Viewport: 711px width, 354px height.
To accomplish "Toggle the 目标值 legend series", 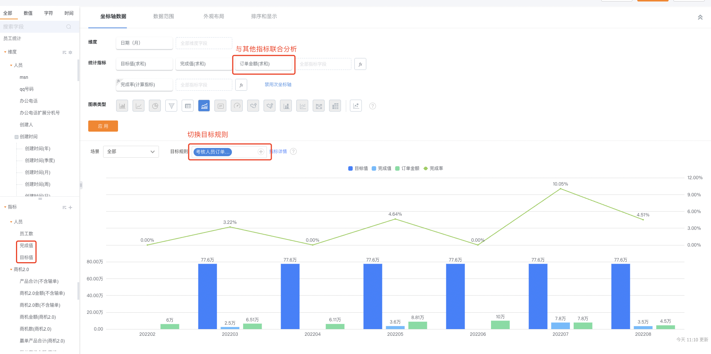I will click(x=358, y=168).
